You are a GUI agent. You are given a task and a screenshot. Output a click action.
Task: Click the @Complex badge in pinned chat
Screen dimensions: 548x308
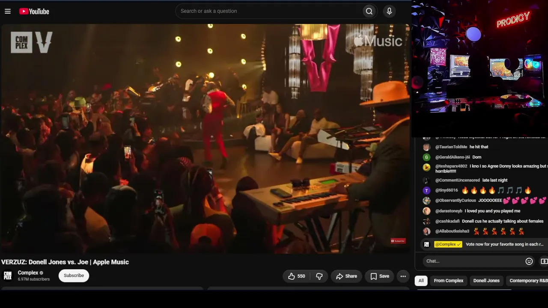448,244
